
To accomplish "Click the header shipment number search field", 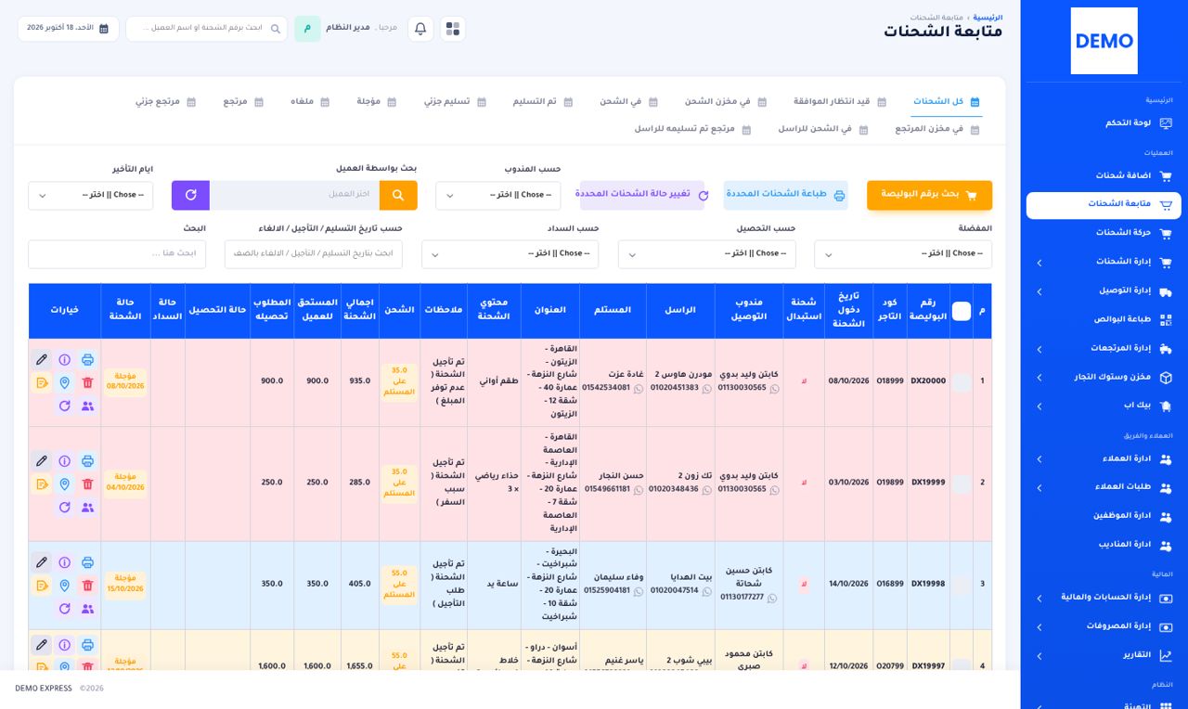I will pos(206,29).
